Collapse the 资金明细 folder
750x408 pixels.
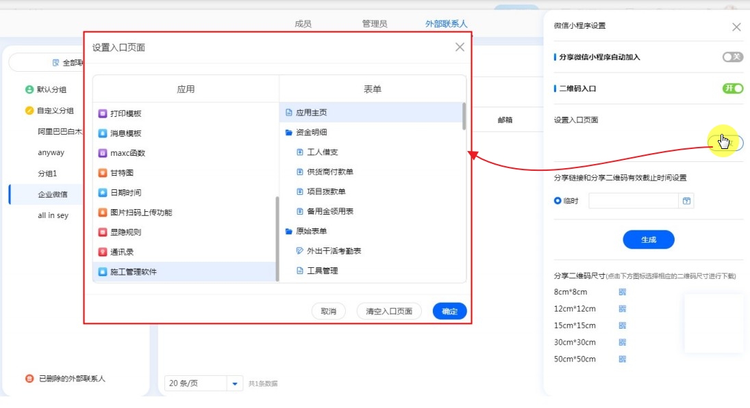click(x=289, y=133)
